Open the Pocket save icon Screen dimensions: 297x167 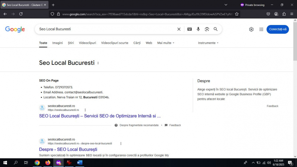(x=268, y=14)
